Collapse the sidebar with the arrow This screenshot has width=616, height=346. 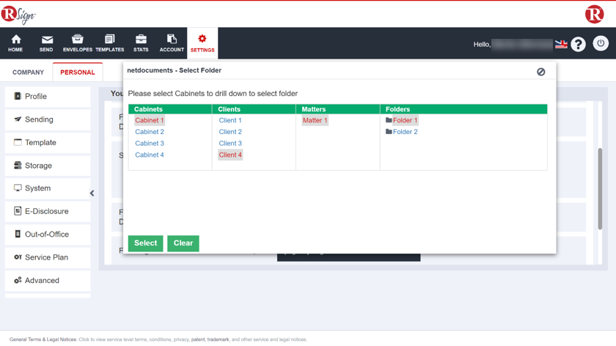[92, 194]
